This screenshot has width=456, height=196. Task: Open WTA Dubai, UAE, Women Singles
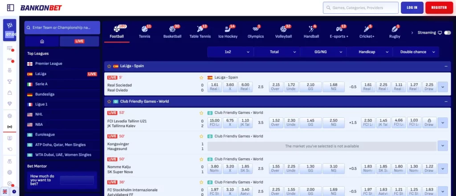click(x=62, y=155)
